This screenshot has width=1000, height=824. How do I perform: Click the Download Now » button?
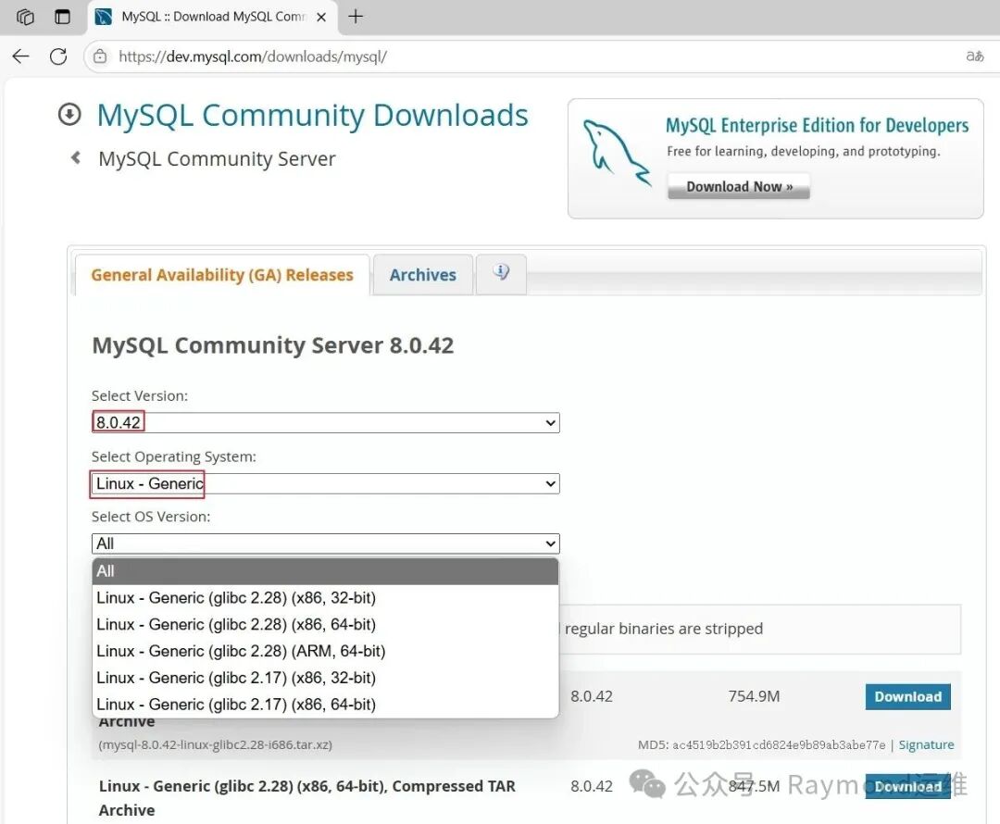click(739, 186)
